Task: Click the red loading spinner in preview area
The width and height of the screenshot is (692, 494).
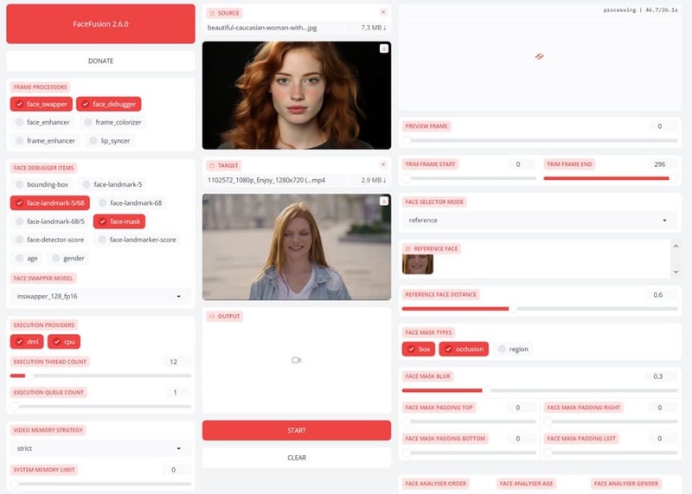Action: coord(538,56)
